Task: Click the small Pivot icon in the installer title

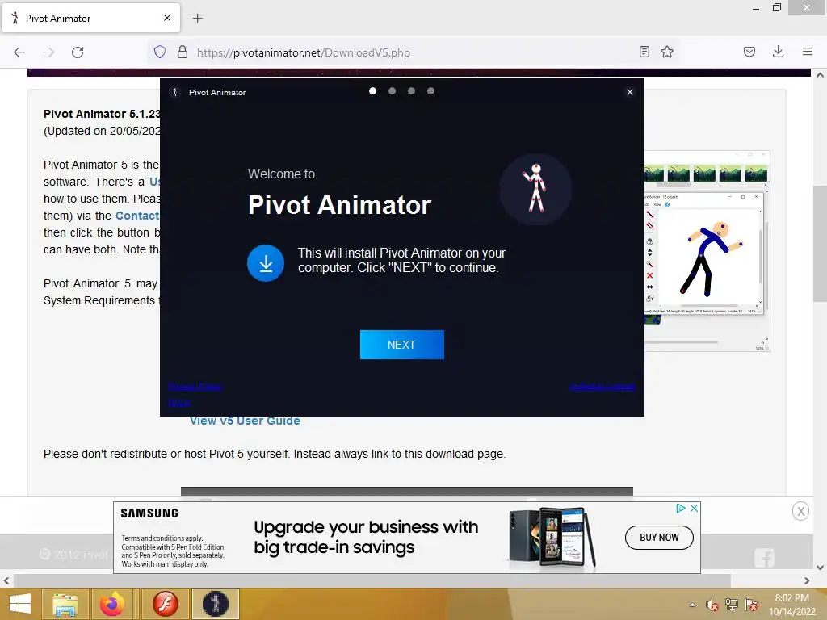Action: point(175,92)
